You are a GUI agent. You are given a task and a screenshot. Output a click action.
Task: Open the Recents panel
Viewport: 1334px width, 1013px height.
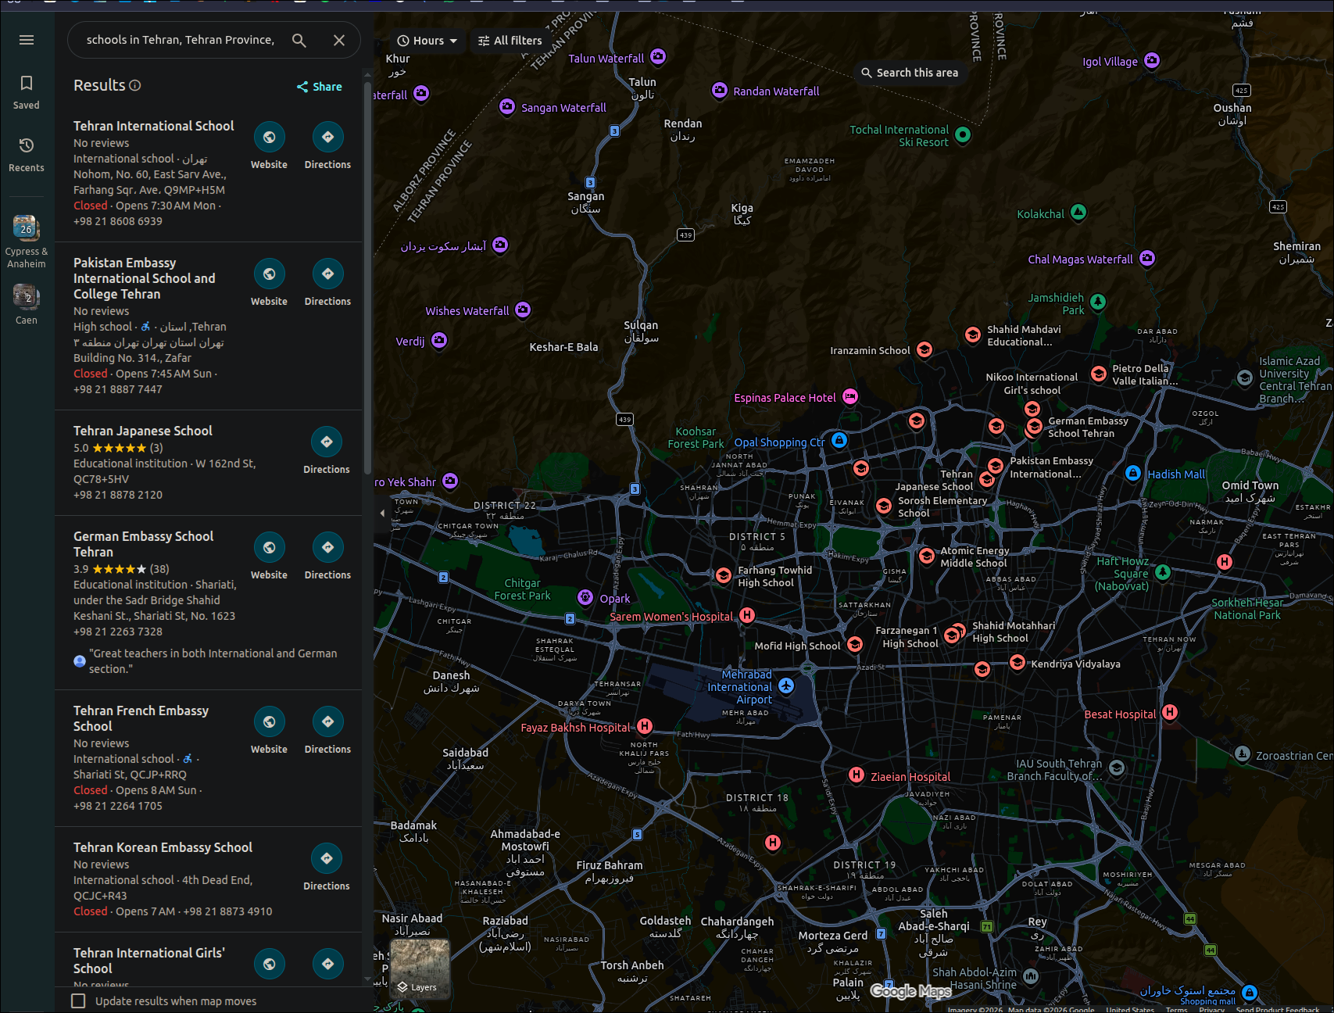coord(26,154)
